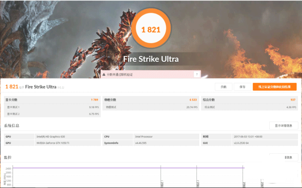Click the 6.75 FPS graphics test 2 result

(x=94, y=114)
